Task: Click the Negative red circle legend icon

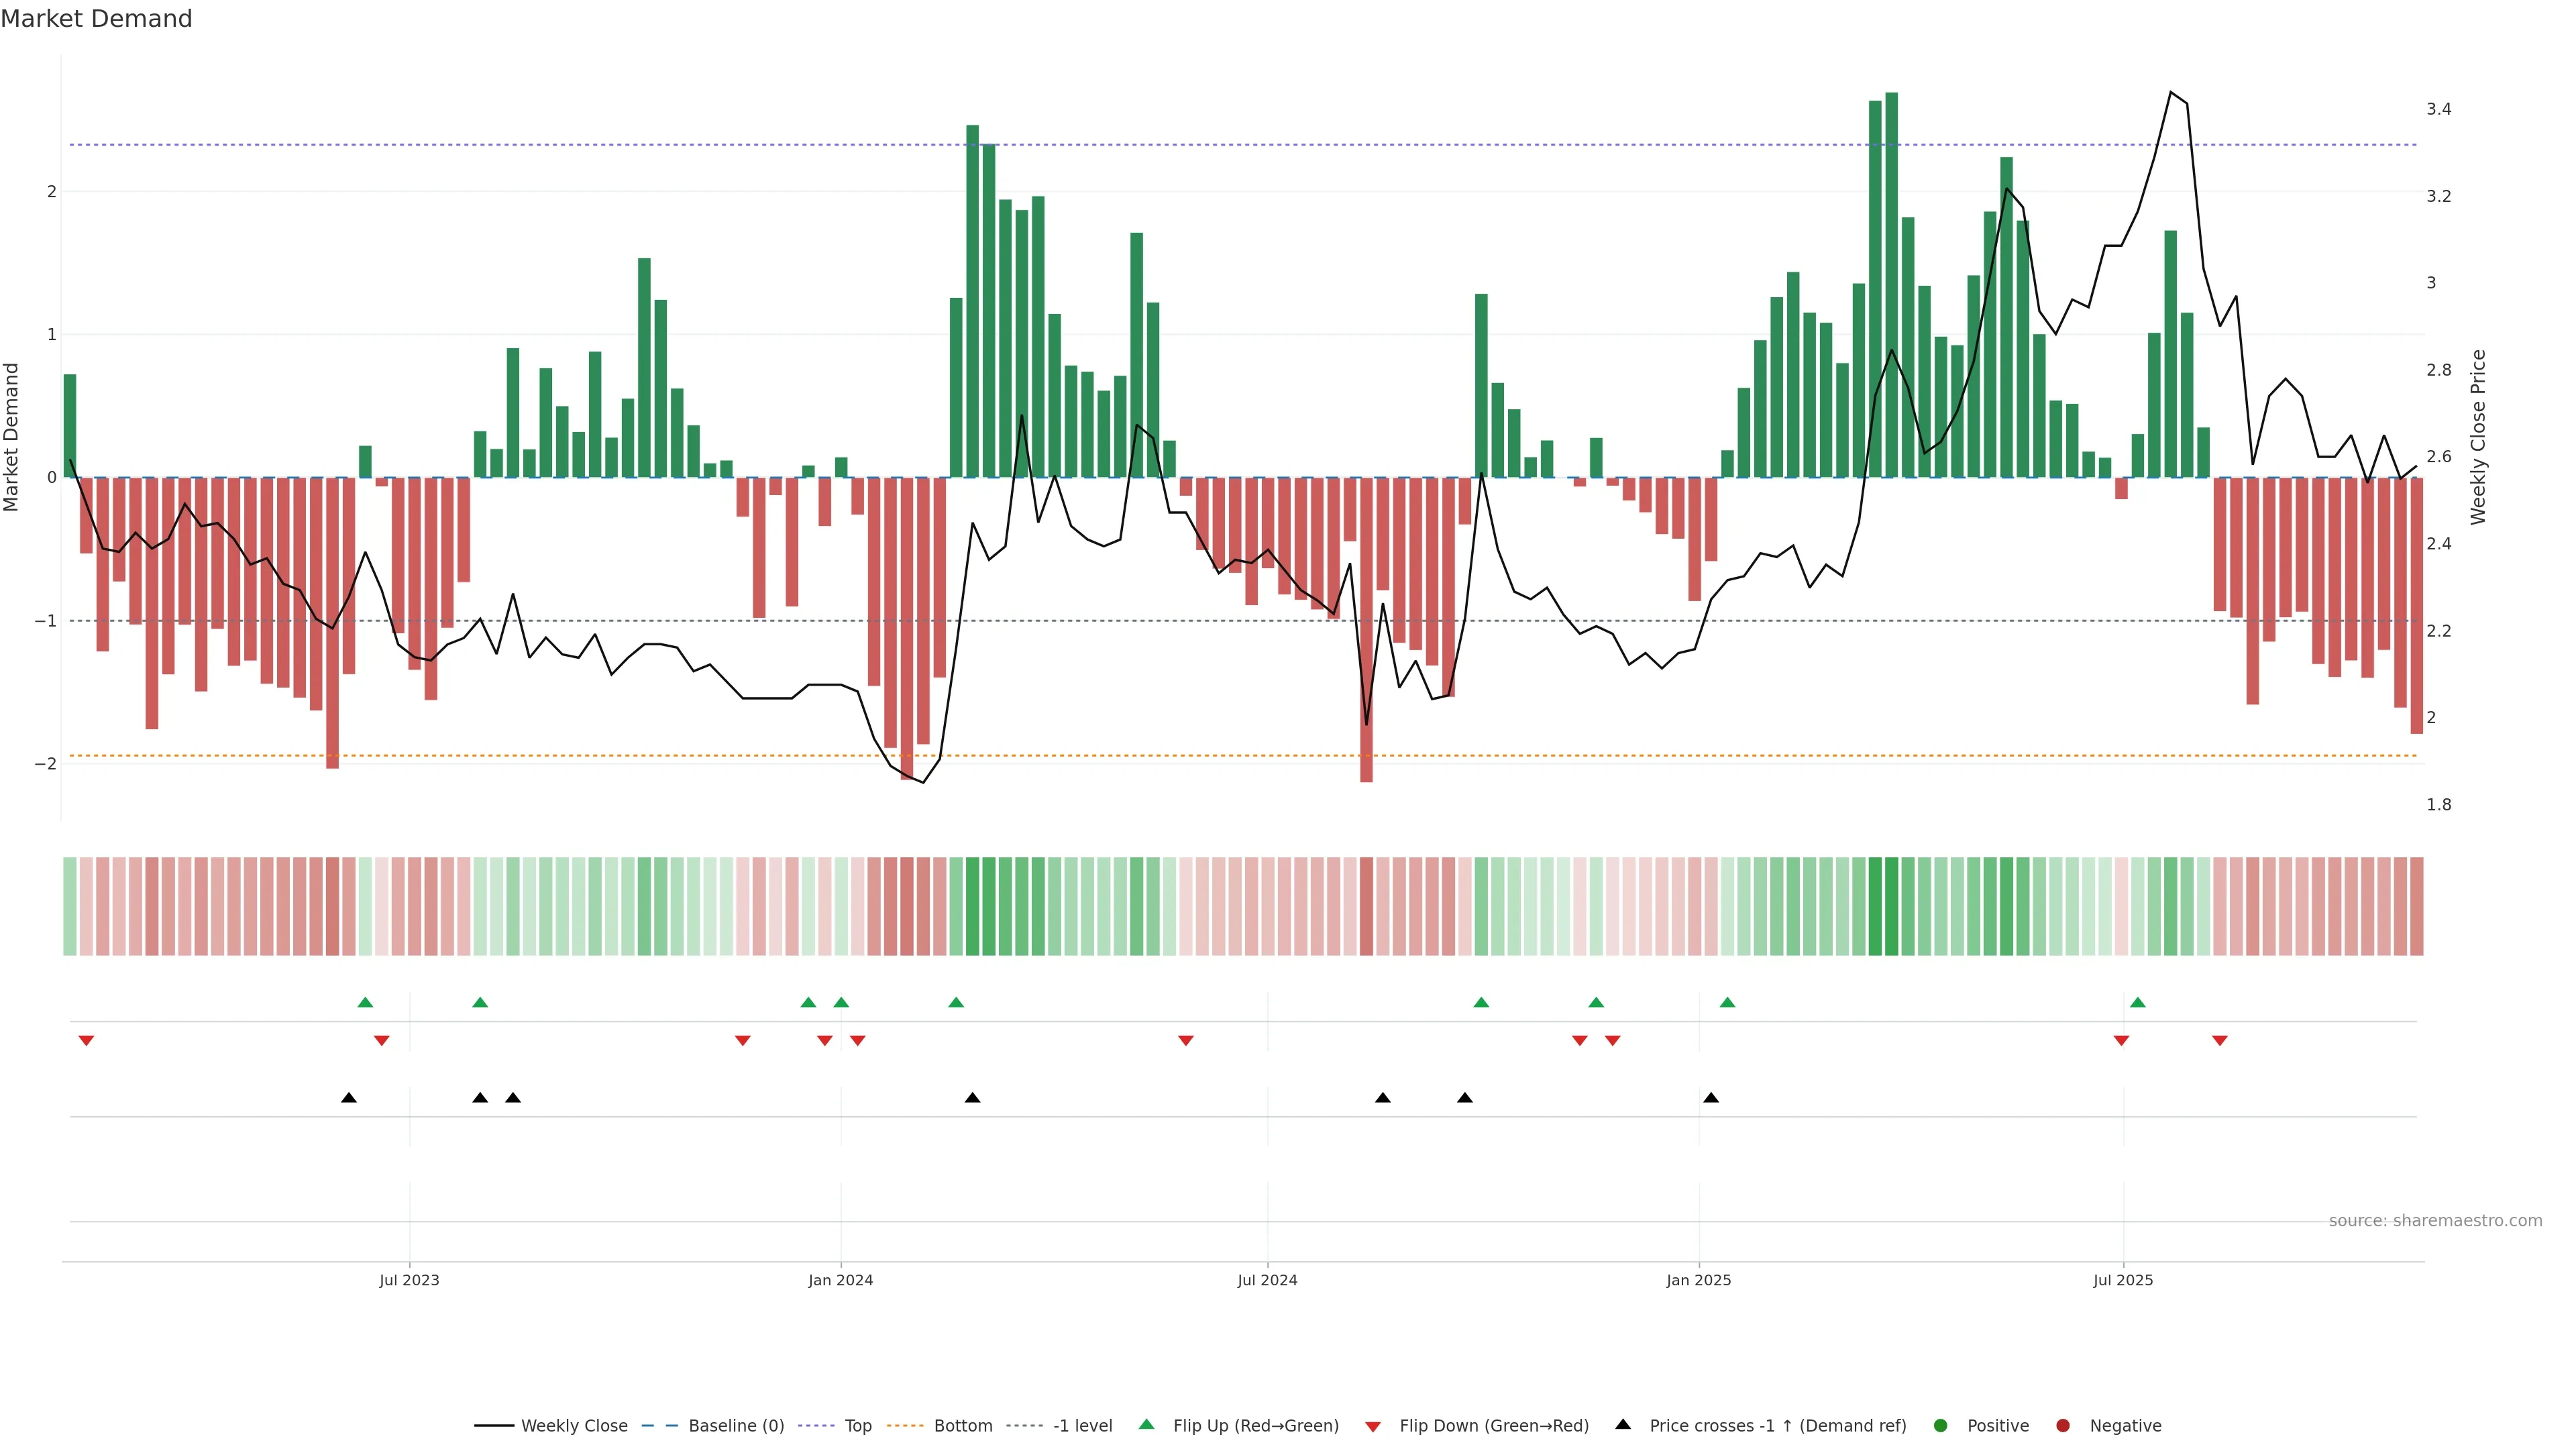Action: pos(2063,1425)
